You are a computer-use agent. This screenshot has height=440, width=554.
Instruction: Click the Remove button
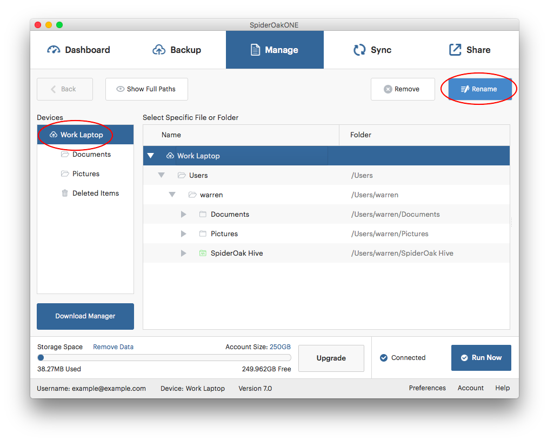pos(403,89)
